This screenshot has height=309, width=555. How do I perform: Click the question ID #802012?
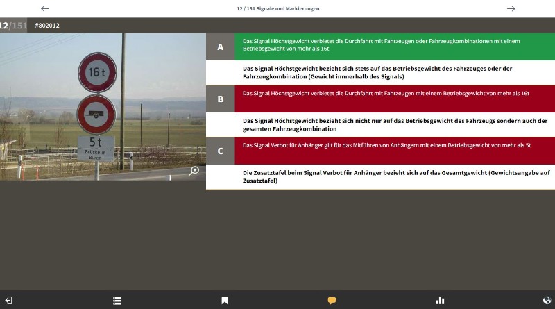pyautogui.click(x=47, y=26)
